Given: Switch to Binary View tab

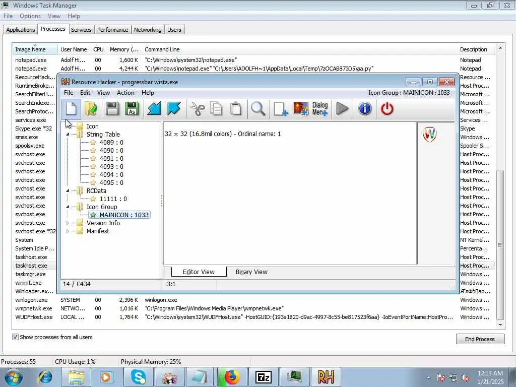Looking at the screenshot, I should (x=251, y=272).
